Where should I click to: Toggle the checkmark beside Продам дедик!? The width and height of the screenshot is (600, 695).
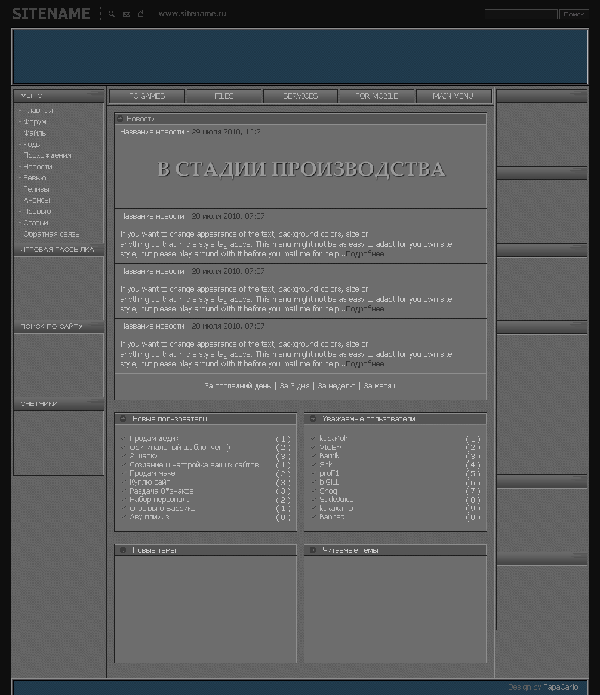123,439
